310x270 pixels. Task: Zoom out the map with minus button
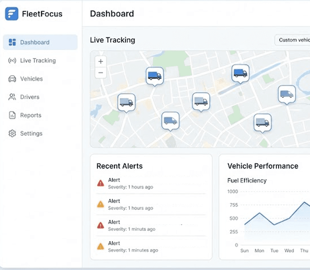point(101,72)
